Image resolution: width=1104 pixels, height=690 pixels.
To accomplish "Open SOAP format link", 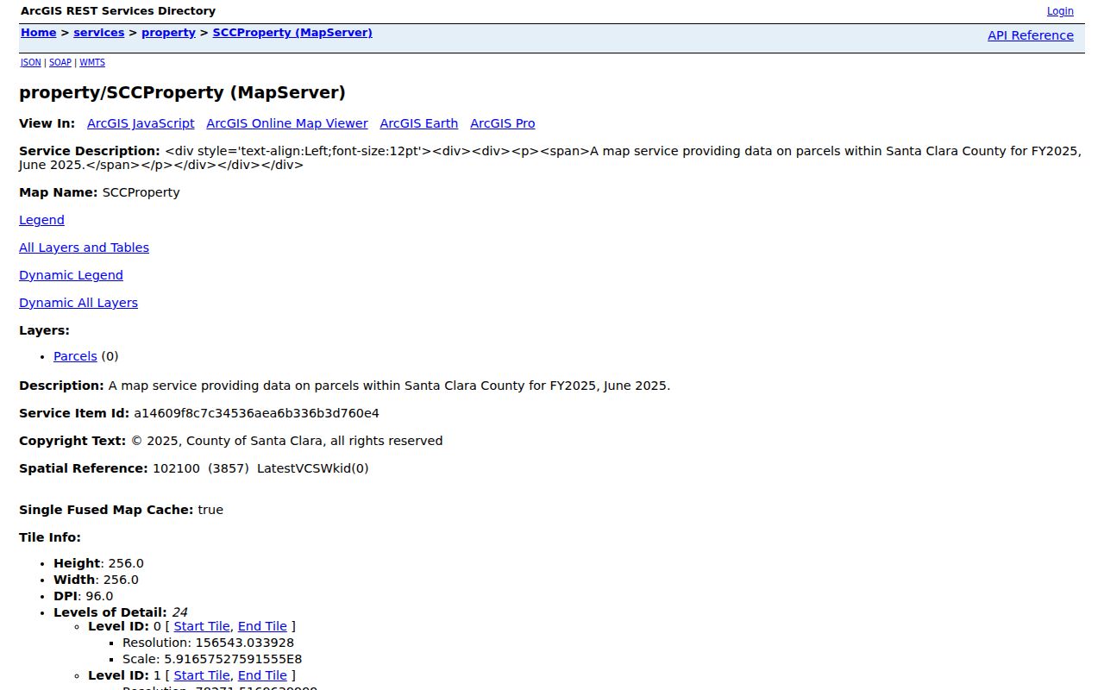I will (x=60, y=62).
